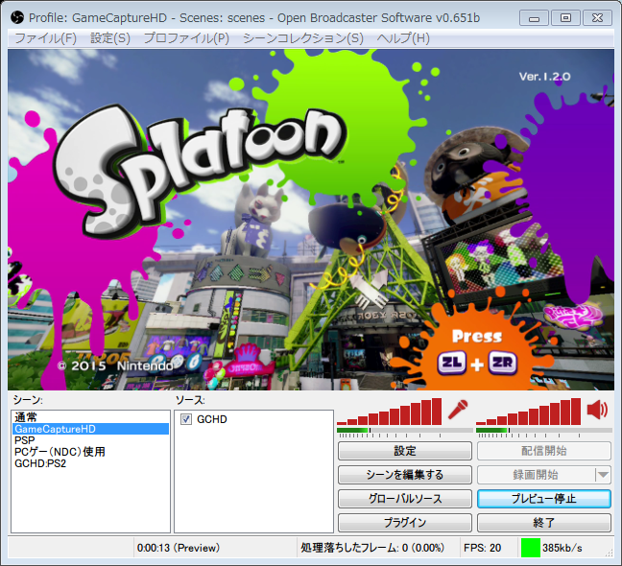Open the シーンコレクション(S) menu

click(x=303, y=38)
